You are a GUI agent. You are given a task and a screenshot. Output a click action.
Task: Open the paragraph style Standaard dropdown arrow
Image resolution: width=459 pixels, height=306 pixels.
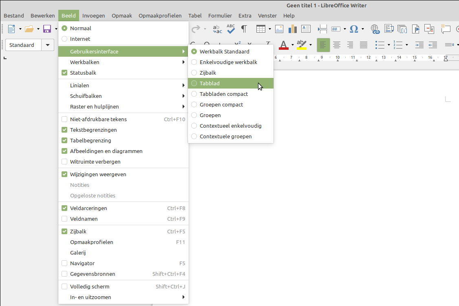click(x=48, y=45)
